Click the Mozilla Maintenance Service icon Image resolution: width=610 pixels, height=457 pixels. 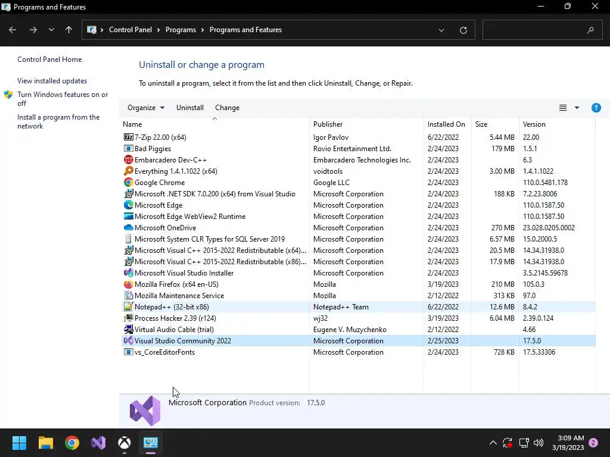[x=128, y=295]
